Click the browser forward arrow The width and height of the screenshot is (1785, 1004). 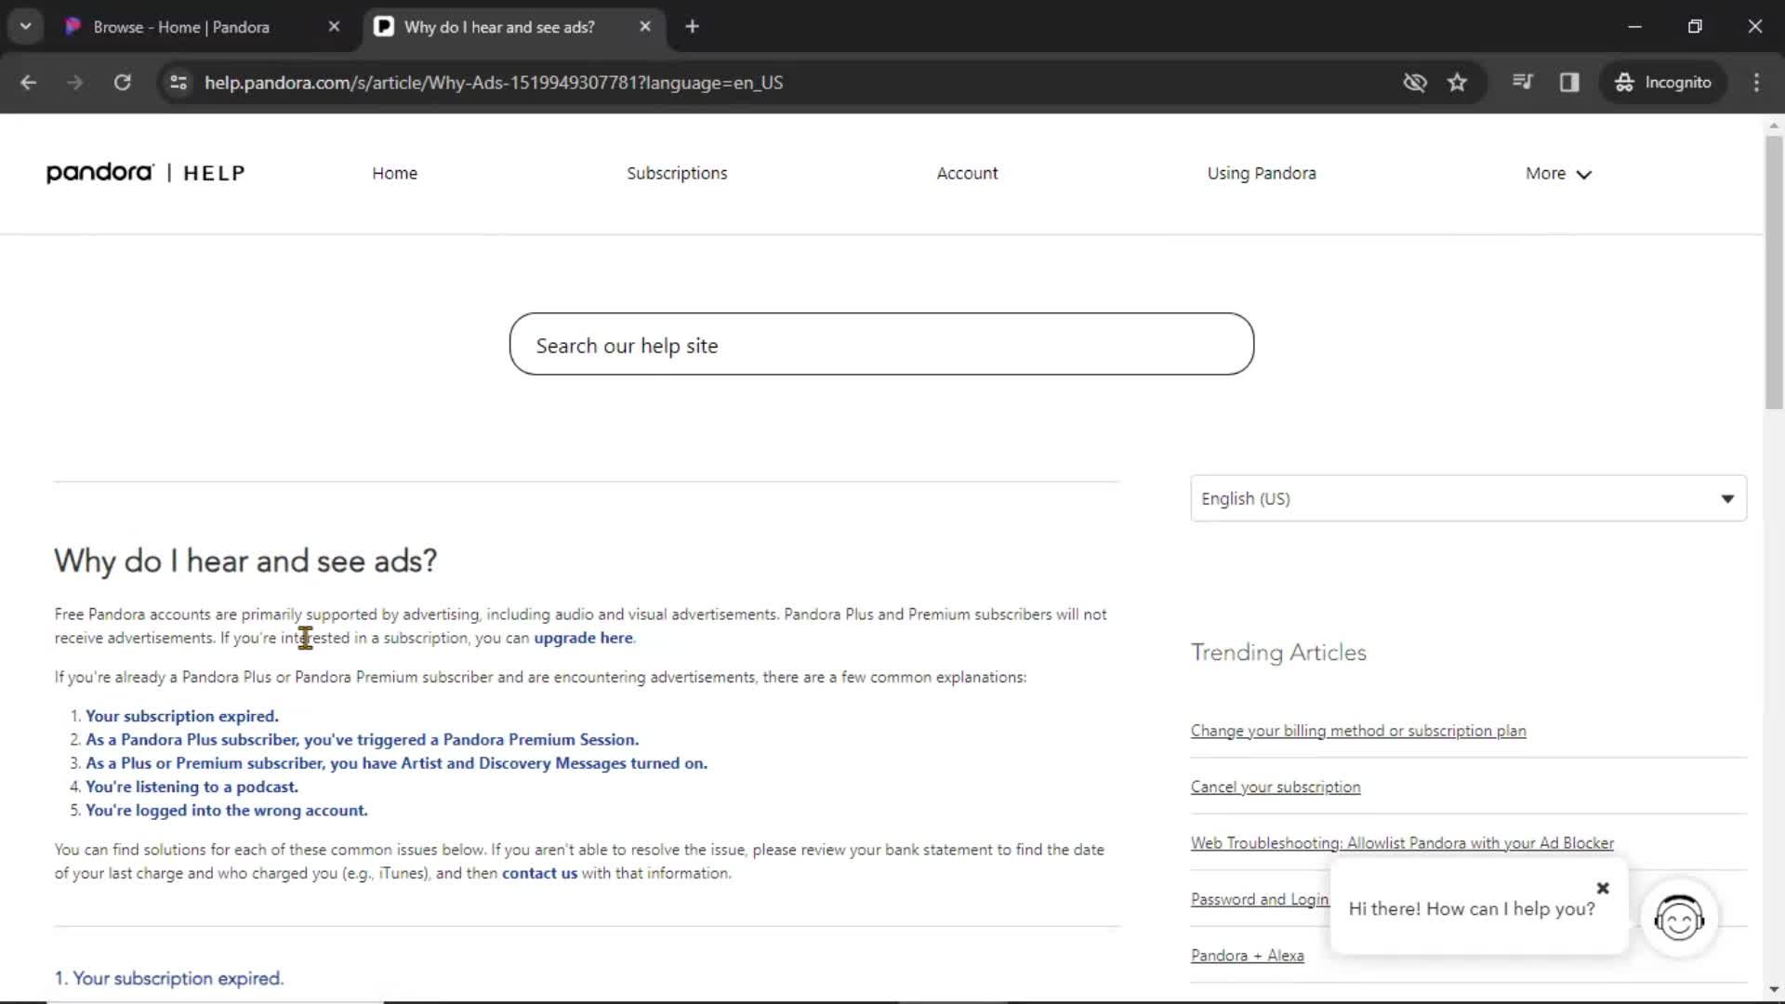(x=74, y=83)
